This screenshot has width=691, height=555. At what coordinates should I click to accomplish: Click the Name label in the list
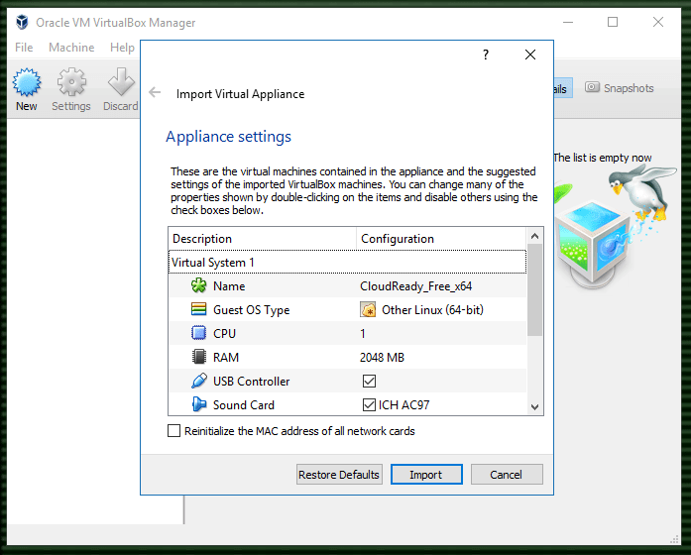click(229, 286)
